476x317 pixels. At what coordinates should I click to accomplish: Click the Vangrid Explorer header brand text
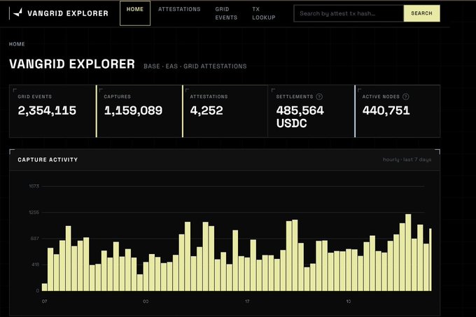68,13
